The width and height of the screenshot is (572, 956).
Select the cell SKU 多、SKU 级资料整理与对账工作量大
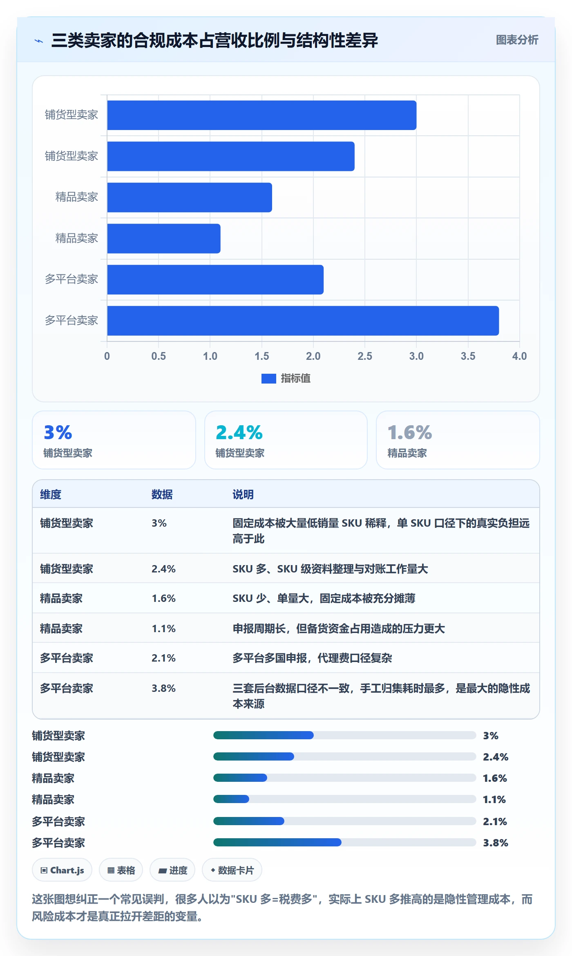click(x=330, y=569)
